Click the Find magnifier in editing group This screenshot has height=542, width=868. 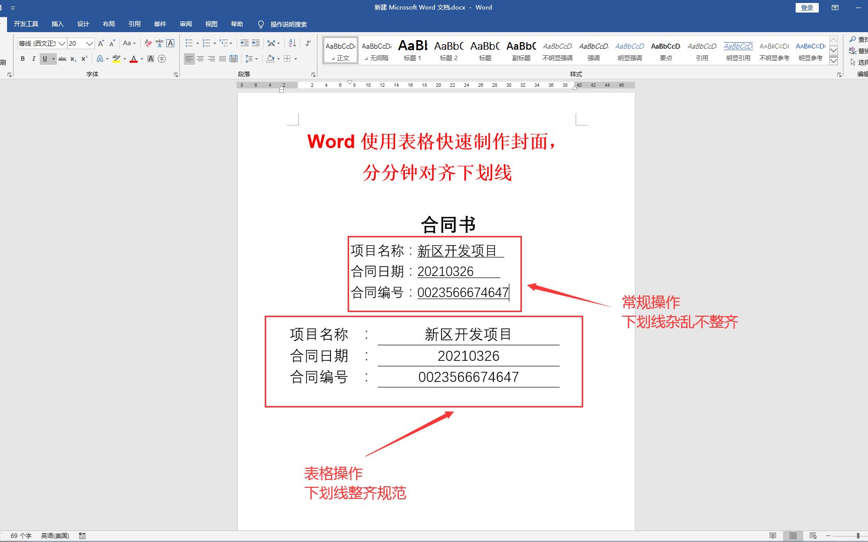pyautogui.click(x=853, y=39)
